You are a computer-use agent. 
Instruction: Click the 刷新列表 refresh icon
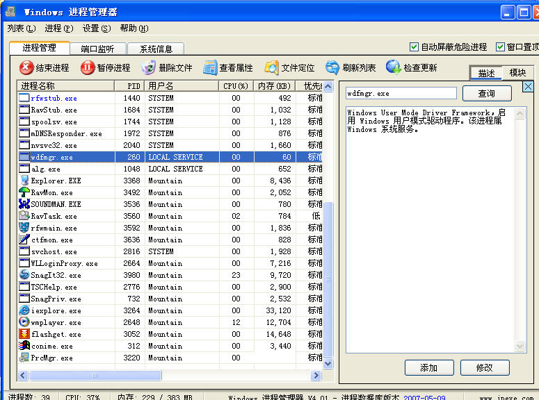pyautogui.click(x=332, y=67)
